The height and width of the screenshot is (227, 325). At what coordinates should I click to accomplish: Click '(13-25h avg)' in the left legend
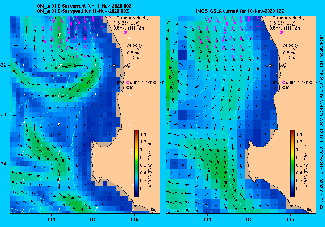[126, 23]
